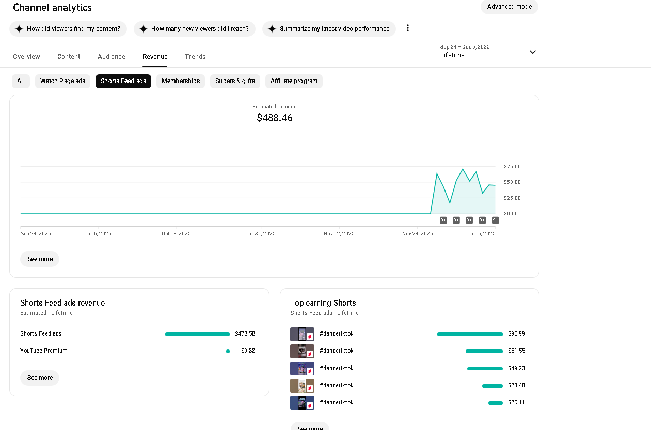The width and height of the screenshot is (651, 430).
Task: Click the last 9+ video marker below the chart
Action: point(495,220)
